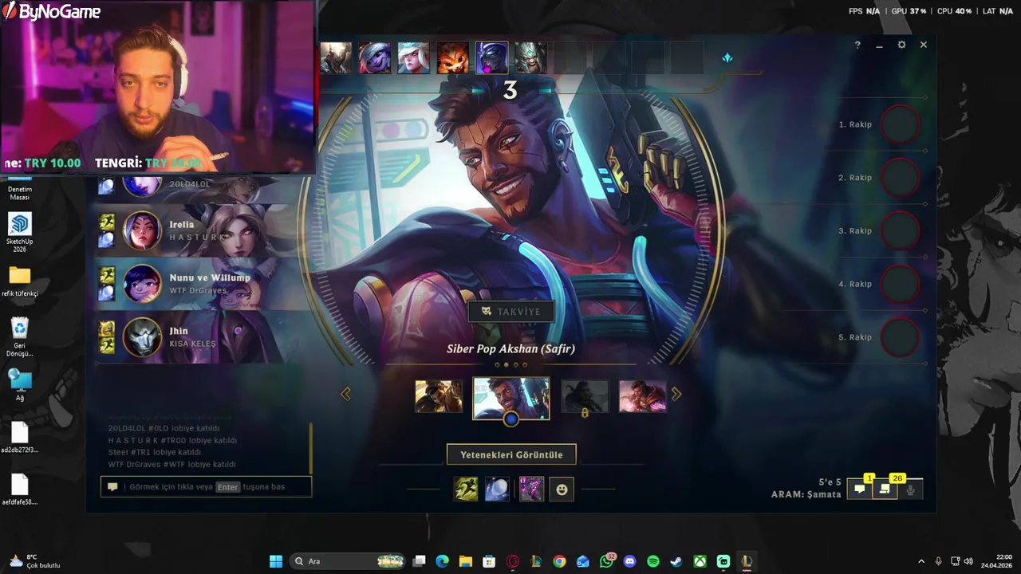Click 'H A S T U R K #TR00 lobiye katıldı'
This screenshot has width=1021, height=574.
click(172, 440)
